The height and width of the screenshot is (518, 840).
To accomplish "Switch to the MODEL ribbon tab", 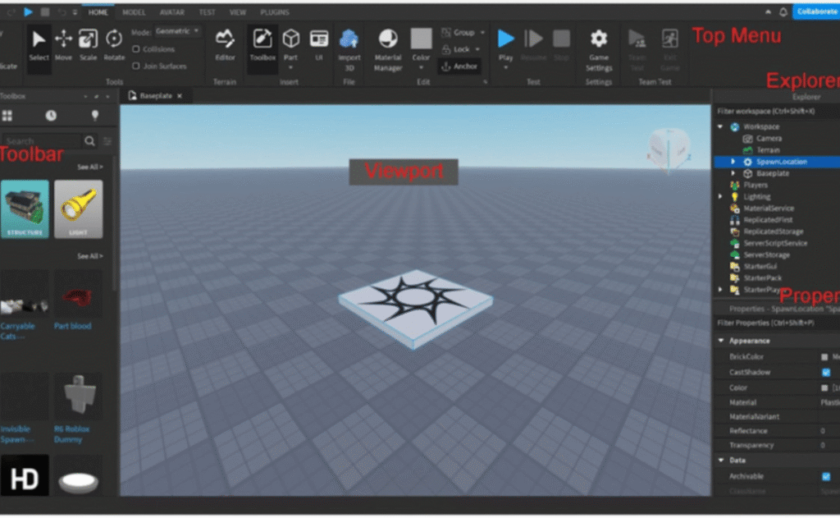I will tap(134, 11).
